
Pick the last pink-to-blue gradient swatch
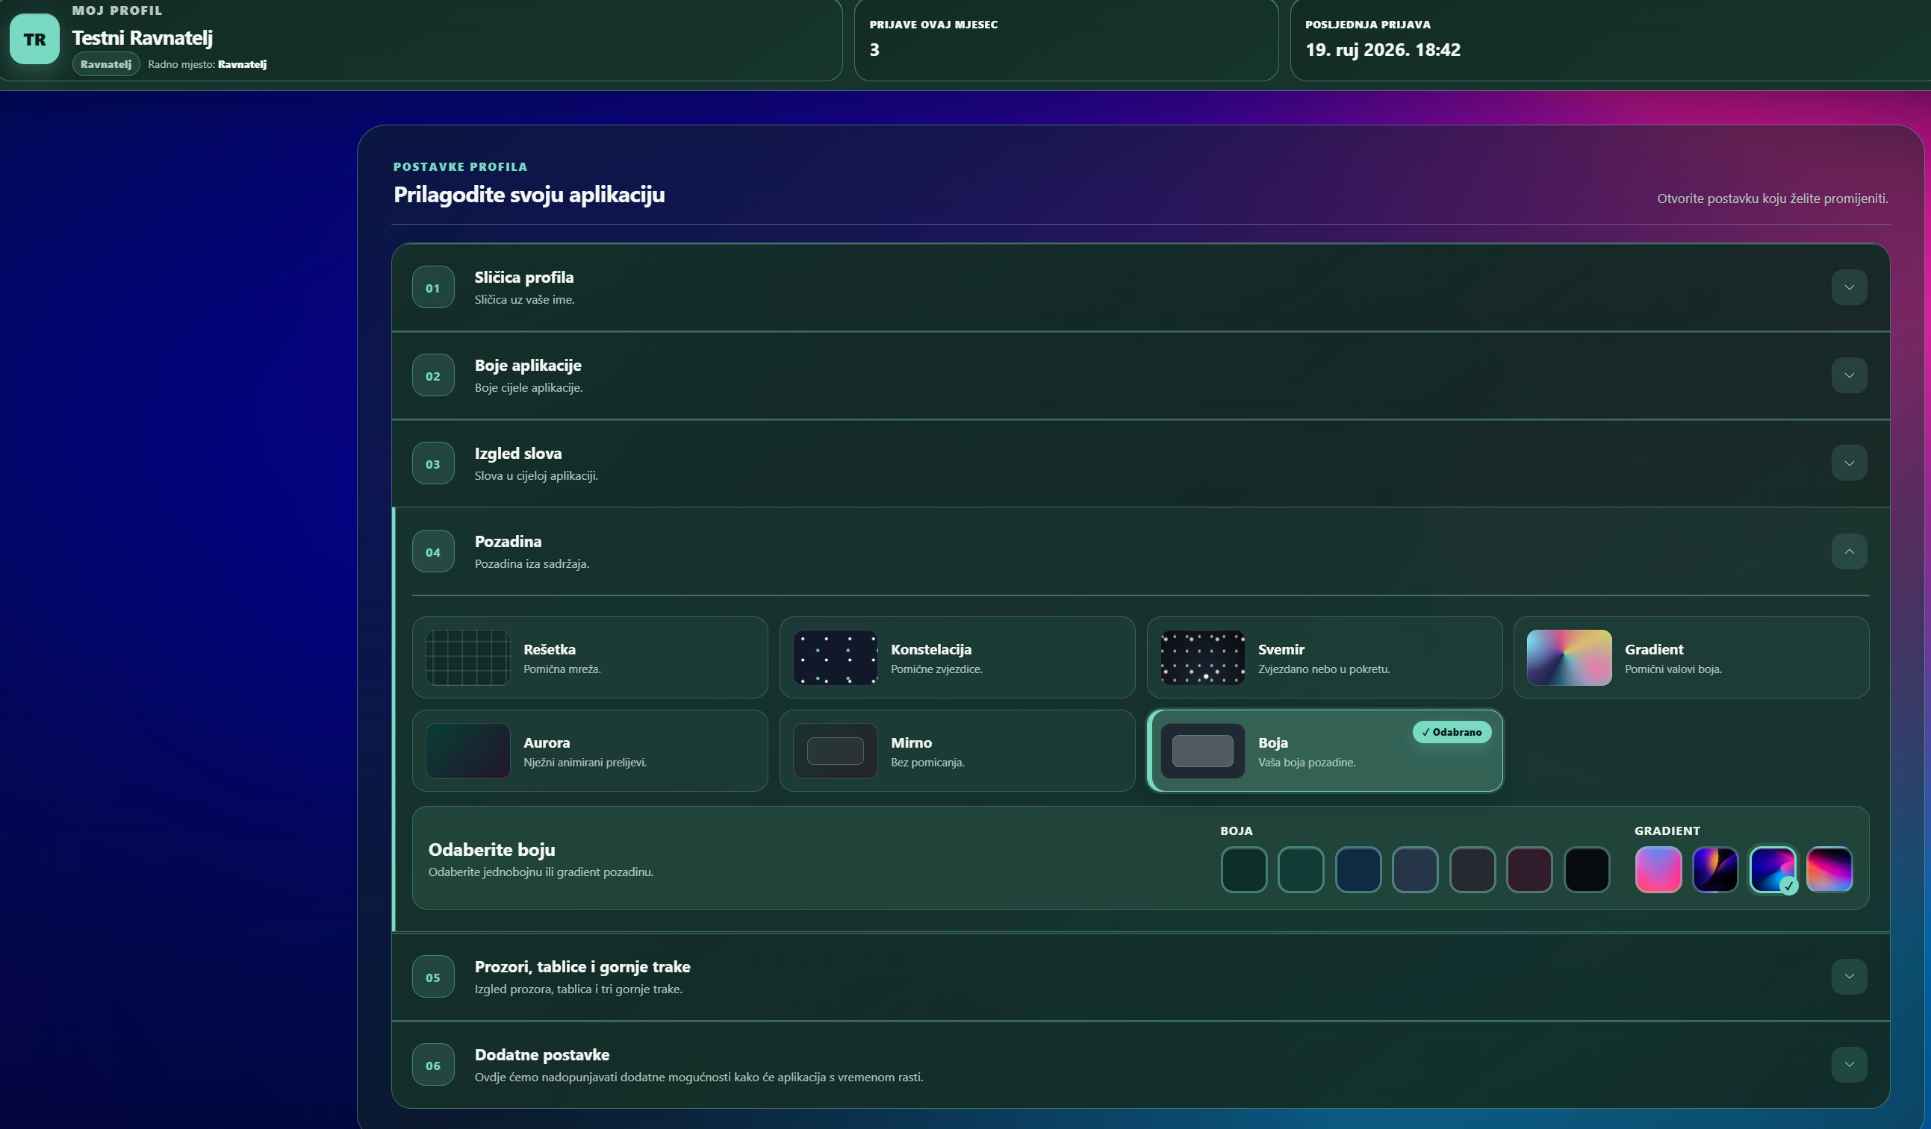[1829, 869]
